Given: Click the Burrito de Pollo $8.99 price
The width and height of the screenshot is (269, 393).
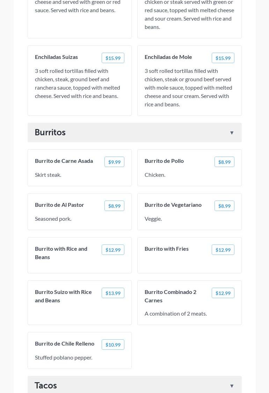Looking at the screenshot, I should coord(224,162).
